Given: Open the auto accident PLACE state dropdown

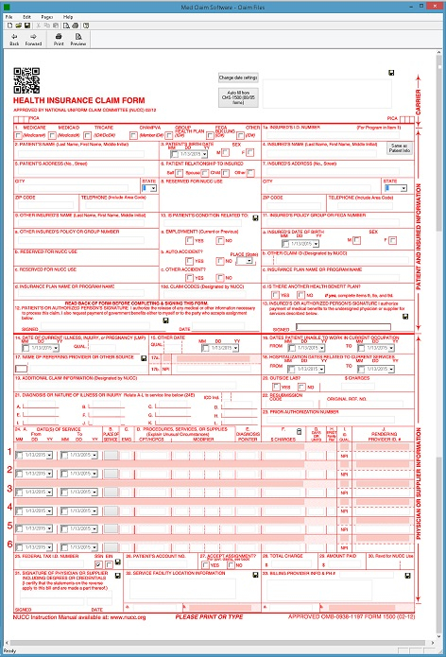Looking at the screenshot, I should (249, 261).
